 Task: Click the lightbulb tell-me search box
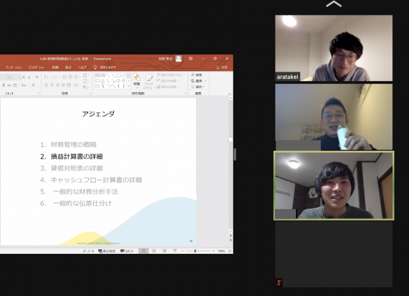tap(105, 67)
